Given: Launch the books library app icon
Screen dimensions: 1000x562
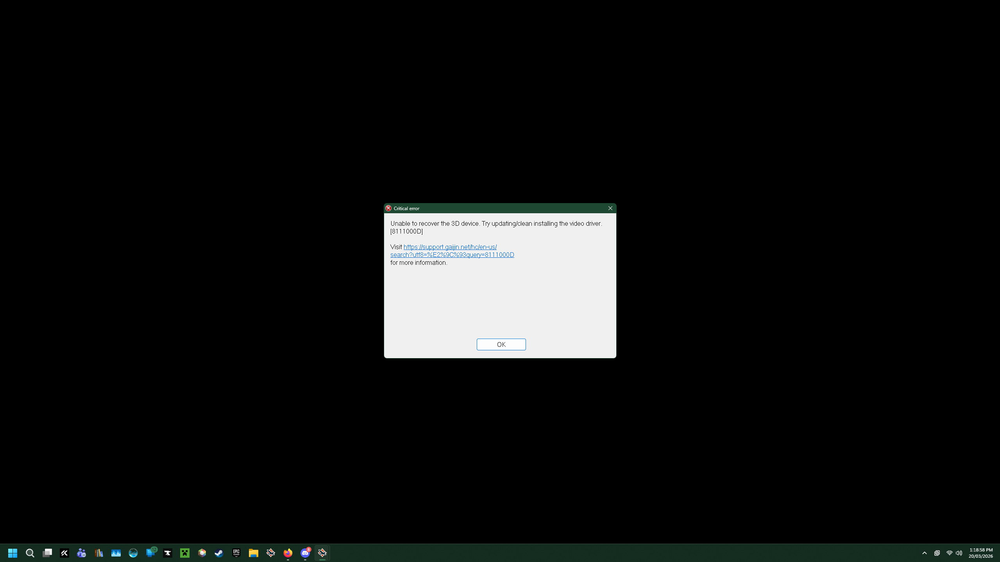Looking at the screenshot, I should [x=98, y=553].
